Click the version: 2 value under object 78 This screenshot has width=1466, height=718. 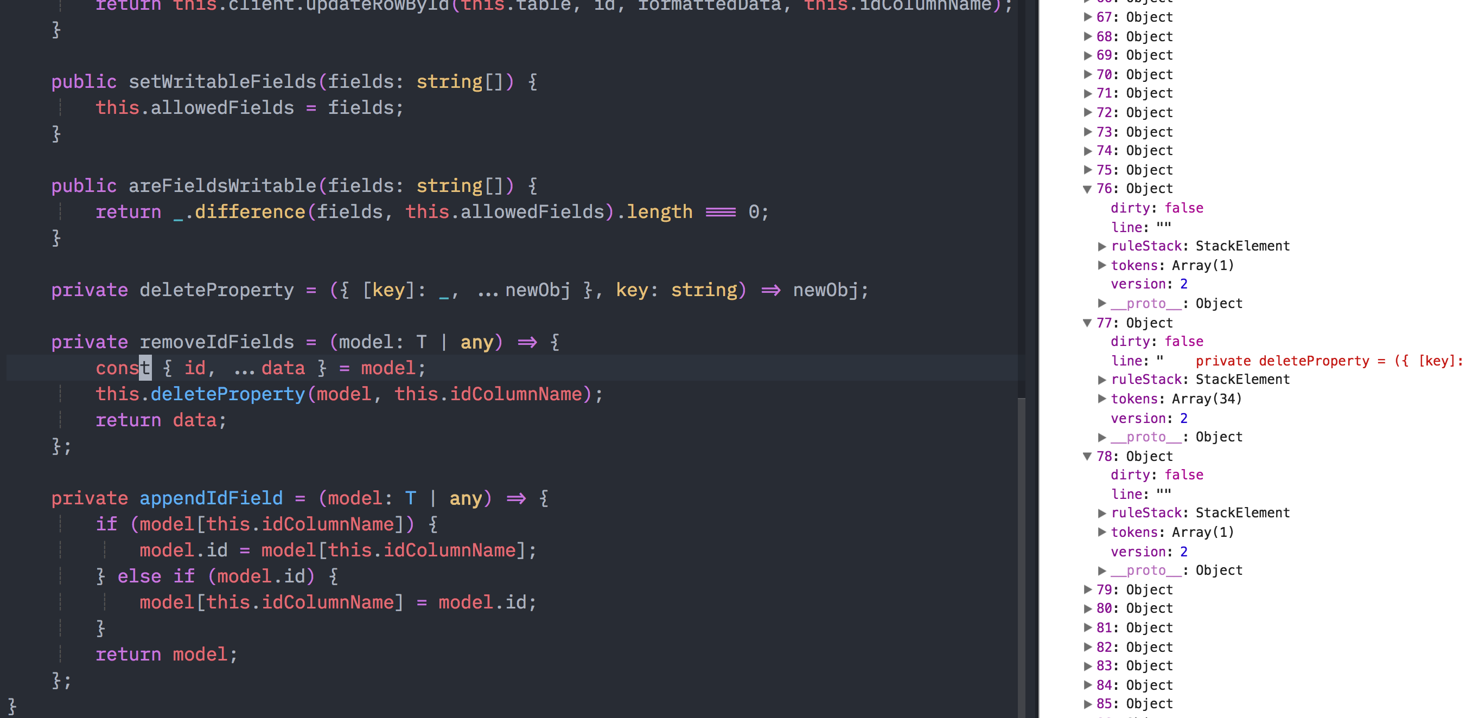(1183, 552)
